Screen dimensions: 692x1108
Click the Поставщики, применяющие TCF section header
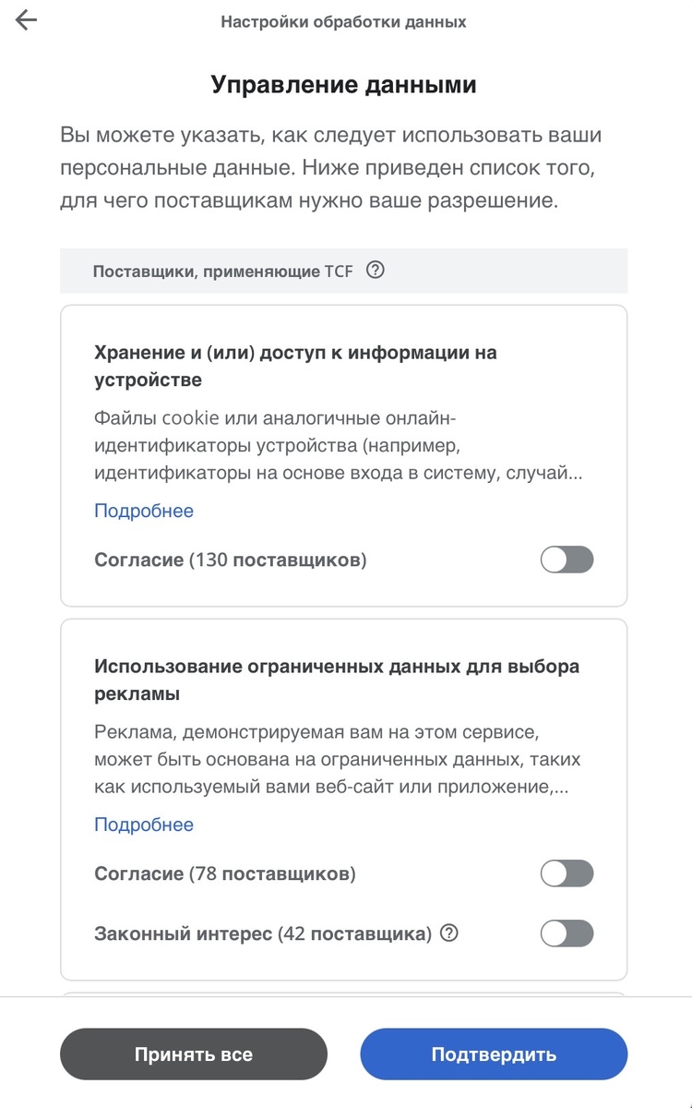(x=222, y=271)
